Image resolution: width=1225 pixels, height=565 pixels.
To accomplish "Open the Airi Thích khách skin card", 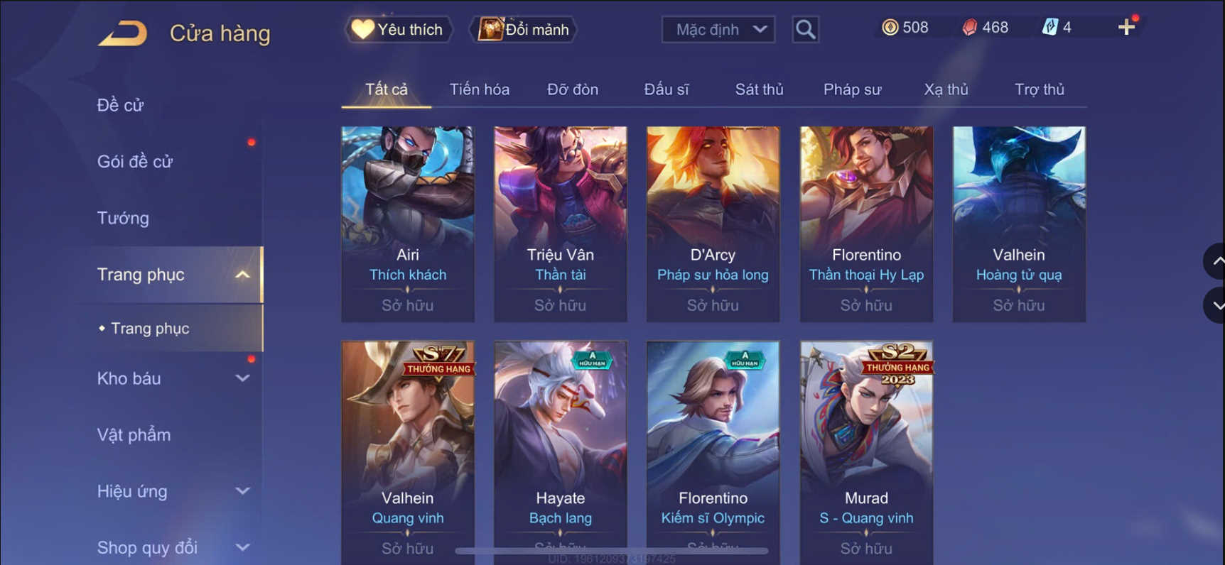I will pyautogui.click(x=408, y=224).
